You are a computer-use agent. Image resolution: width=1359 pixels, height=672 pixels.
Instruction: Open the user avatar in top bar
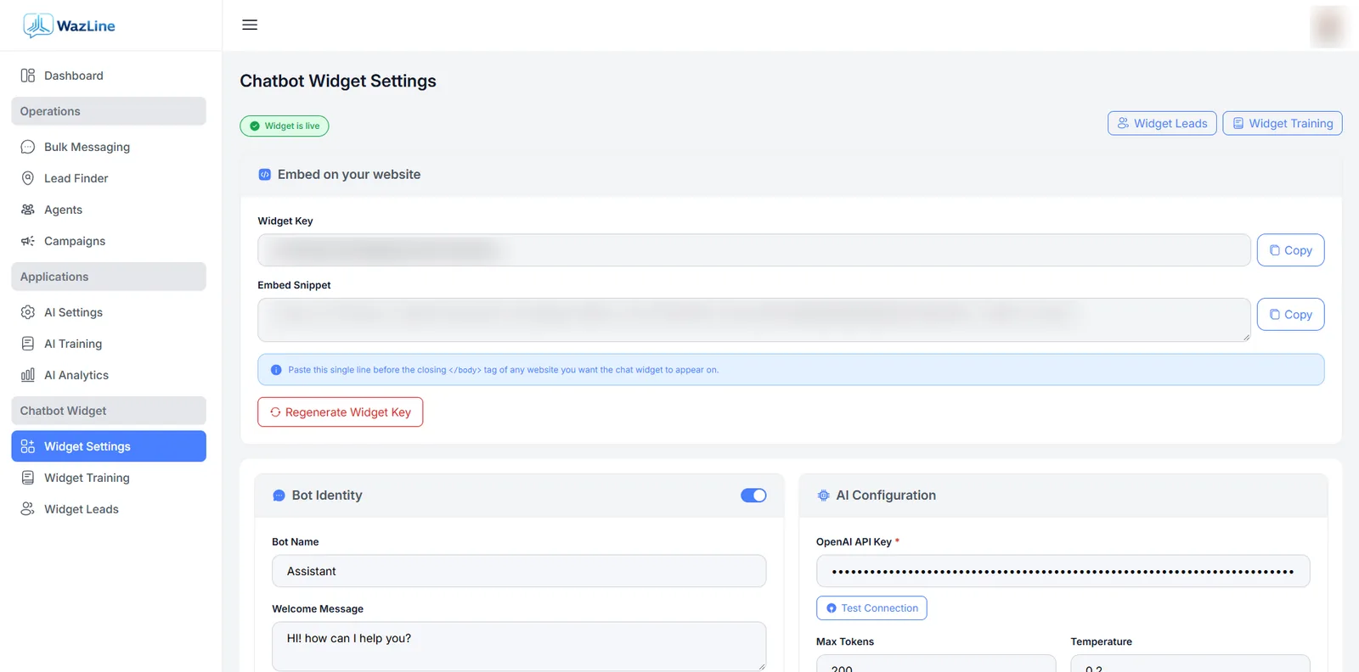tap(1328, 26)
